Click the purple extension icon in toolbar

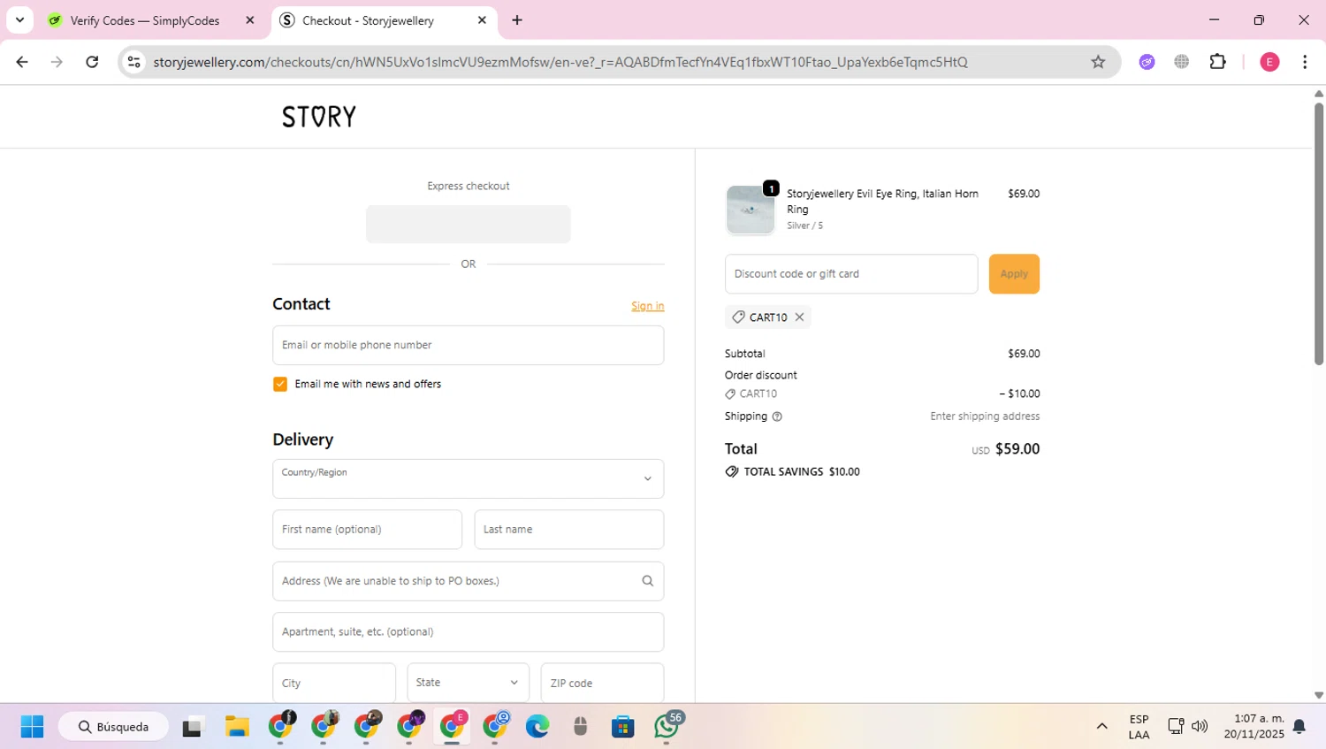(x=1147, y=62)
